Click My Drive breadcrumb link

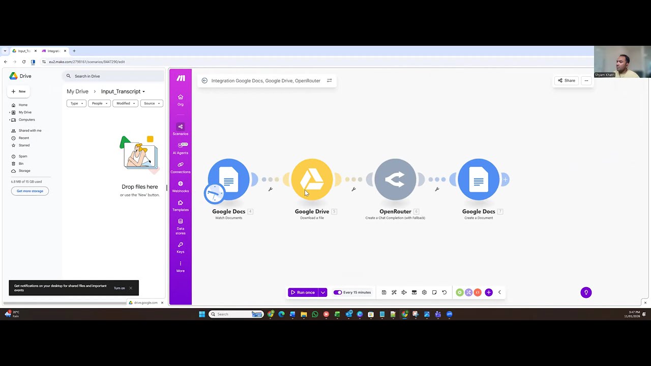tap(77, 91)
